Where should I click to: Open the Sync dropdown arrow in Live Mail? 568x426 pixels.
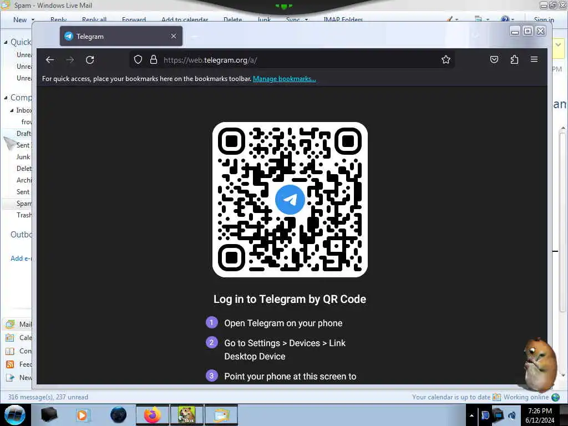(306, 20)
